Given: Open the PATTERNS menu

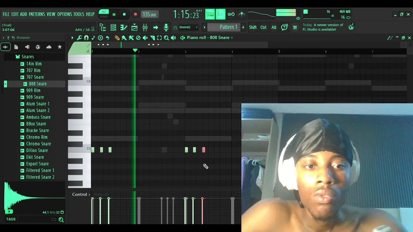Looking at the screenshot, I should click(x=37, y=14).
